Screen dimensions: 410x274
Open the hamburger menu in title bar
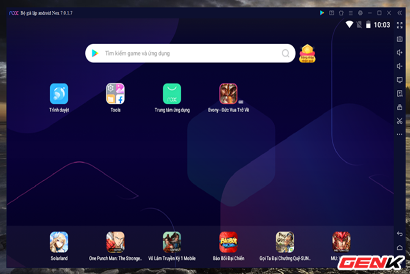coord(351,13)
